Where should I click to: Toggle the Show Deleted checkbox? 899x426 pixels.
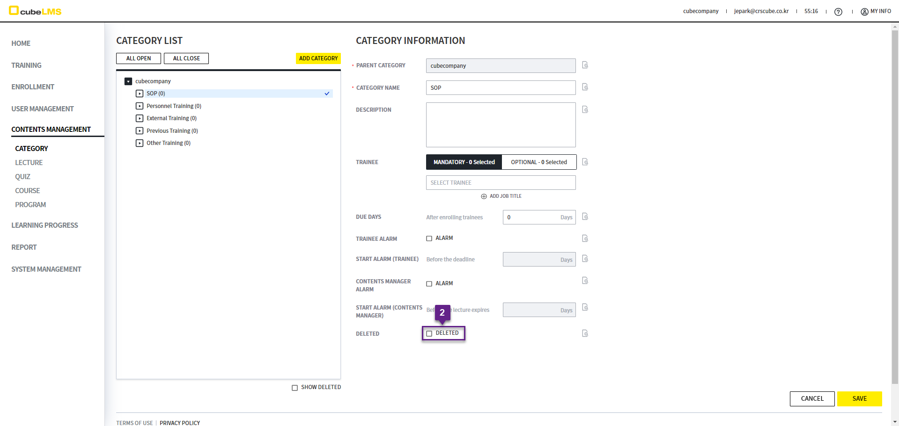coord(295,388)
